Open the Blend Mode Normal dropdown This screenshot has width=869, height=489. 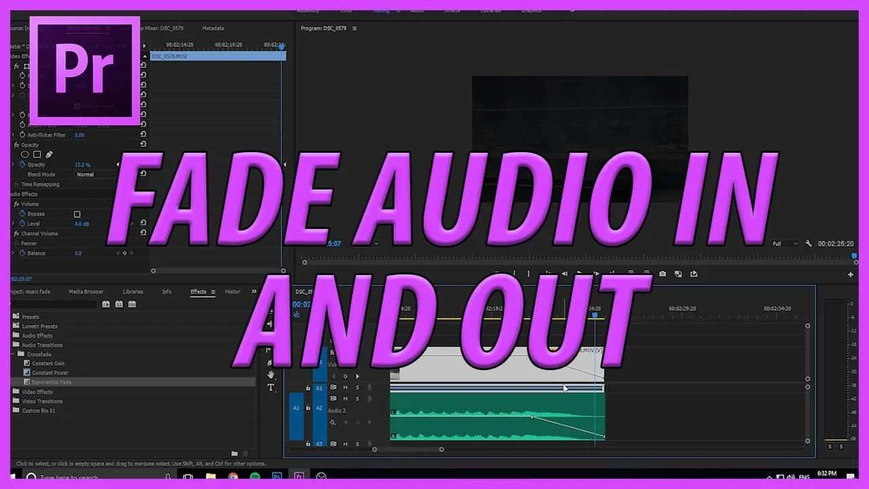coord(95,175)
